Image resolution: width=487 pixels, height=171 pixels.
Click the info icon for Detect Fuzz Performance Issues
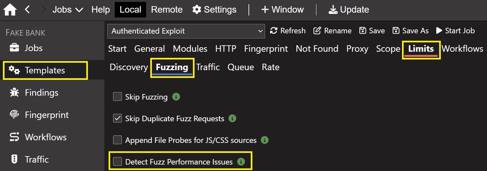[241, 162]
